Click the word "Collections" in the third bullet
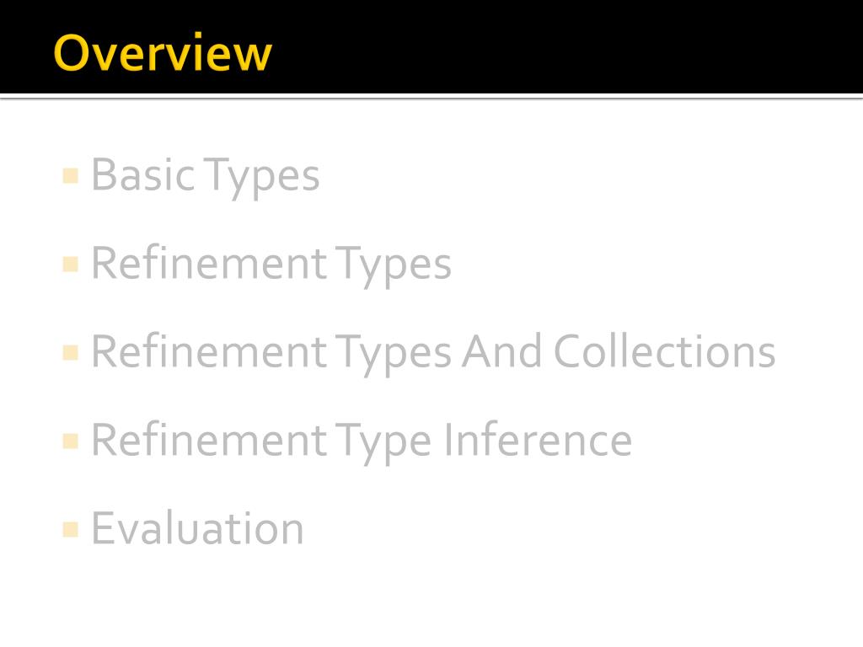Viewport: 863px width, 647px height. click(x=664, y=351)
